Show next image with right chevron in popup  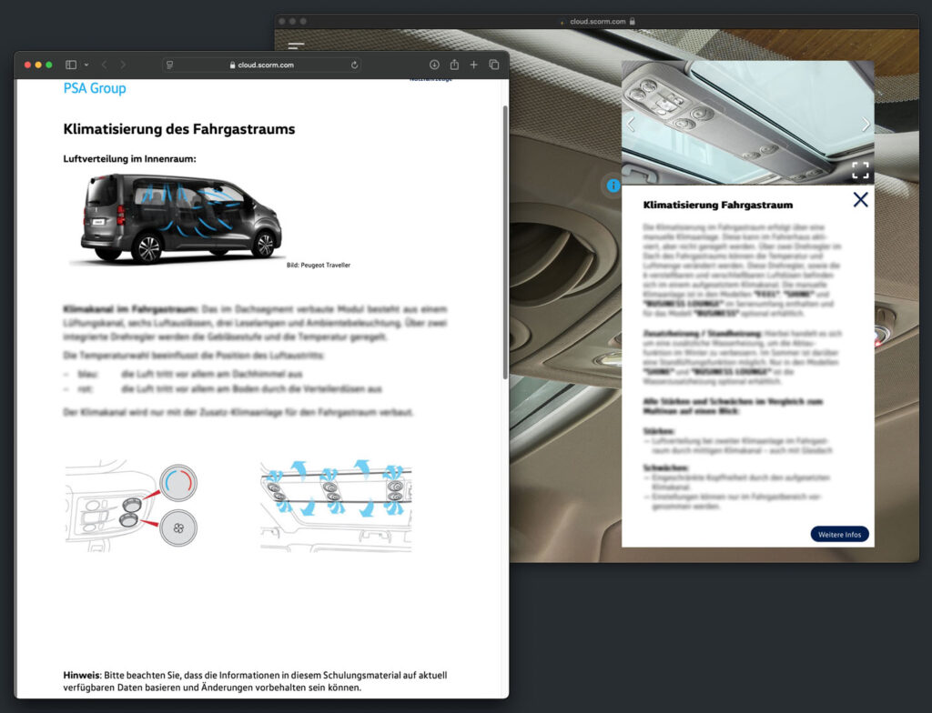pyautogui.click(x=866, y=125)
